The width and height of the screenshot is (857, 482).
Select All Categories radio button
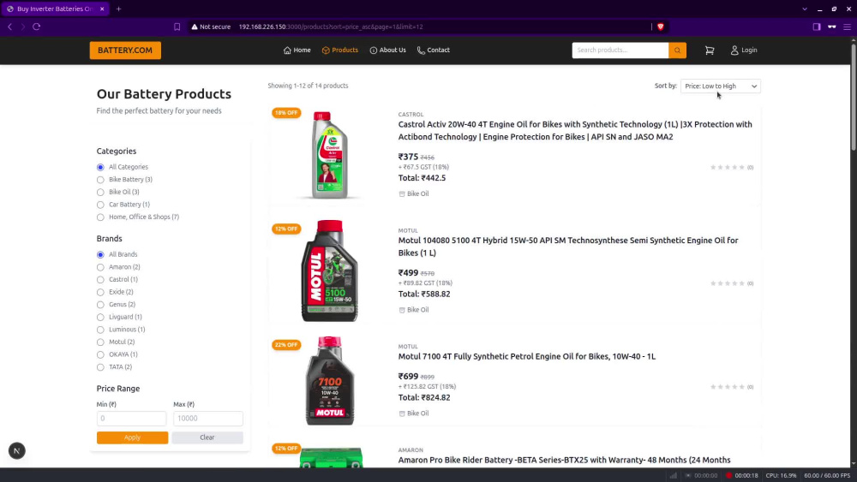[x=100, y=167]
